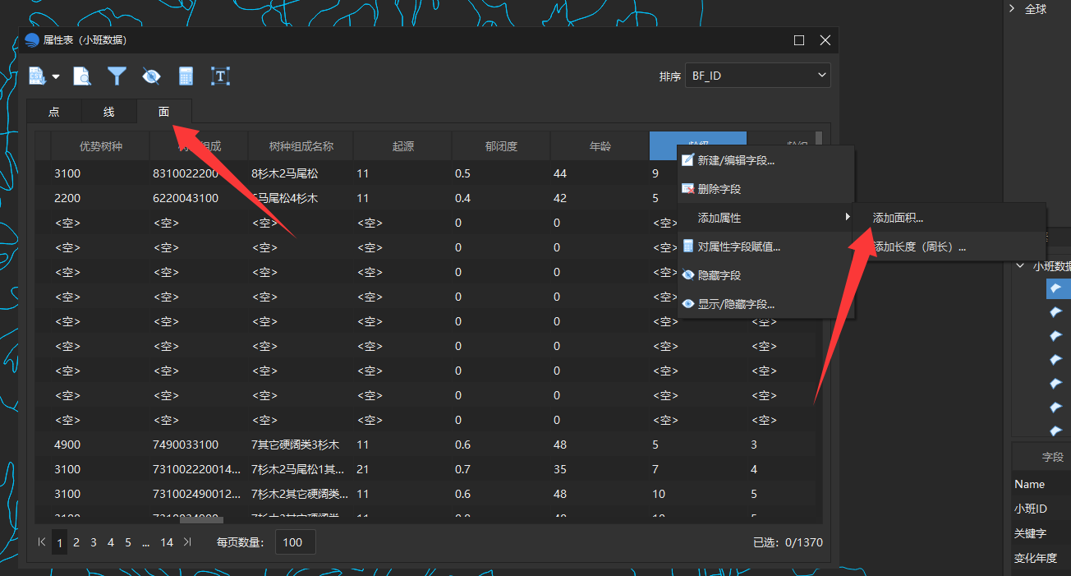Screen dimensions: 1071x576
Task: Open the BF_ID sort dropdown
Action: [x=758, y=76]
